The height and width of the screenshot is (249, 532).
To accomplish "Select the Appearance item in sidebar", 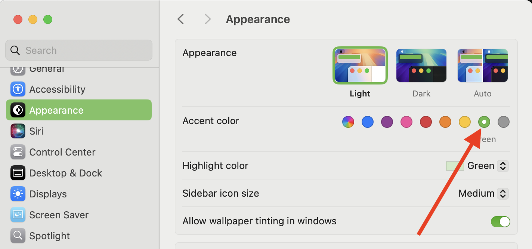I will pos(79,110).
